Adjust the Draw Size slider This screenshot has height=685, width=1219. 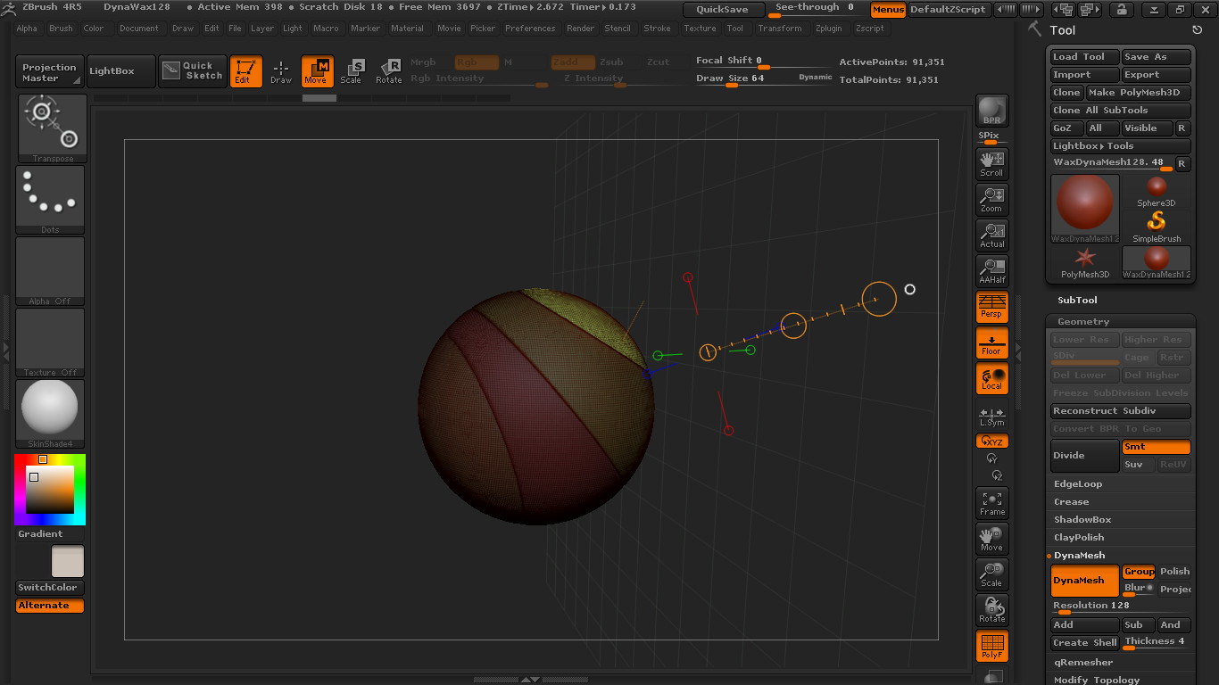tap(732, 84)
